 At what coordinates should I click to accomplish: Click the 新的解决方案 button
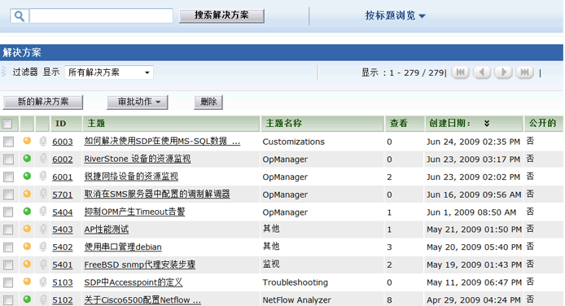click(43, 102)
